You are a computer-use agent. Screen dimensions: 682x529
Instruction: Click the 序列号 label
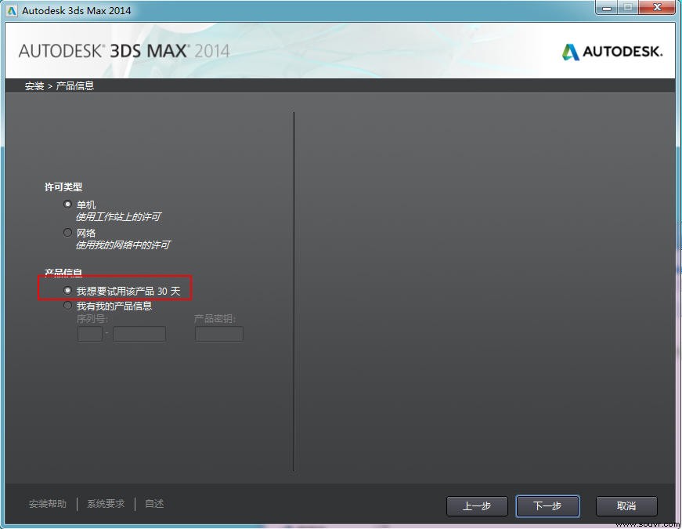92,319
